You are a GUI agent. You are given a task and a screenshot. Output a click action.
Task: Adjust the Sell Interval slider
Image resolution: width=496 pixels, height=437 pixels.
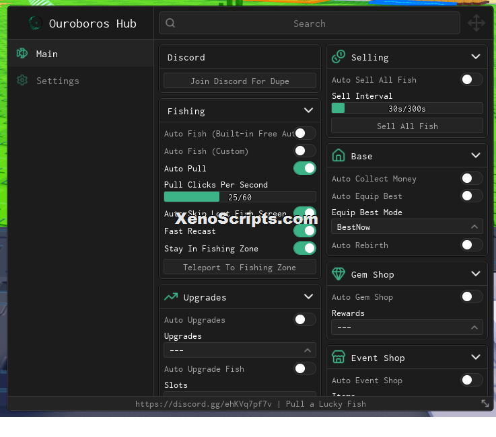click(407, 108)
